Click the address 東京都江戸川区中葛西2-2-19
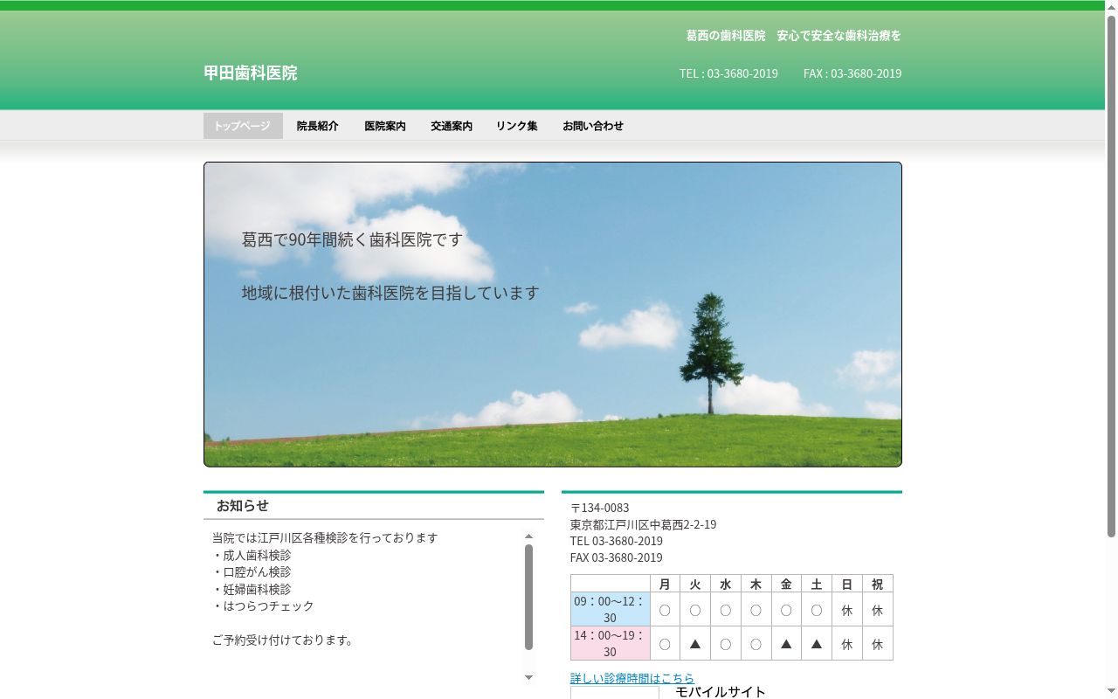Screen dimensions: 1118x699 point(643,524)
